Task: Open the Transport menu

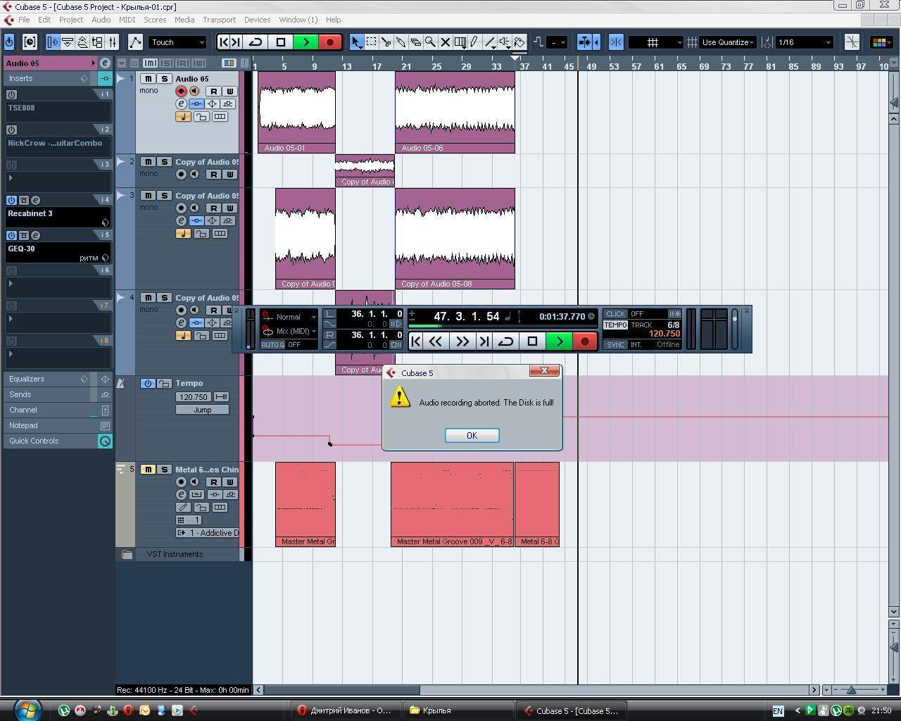Action: tap(219, 20)
